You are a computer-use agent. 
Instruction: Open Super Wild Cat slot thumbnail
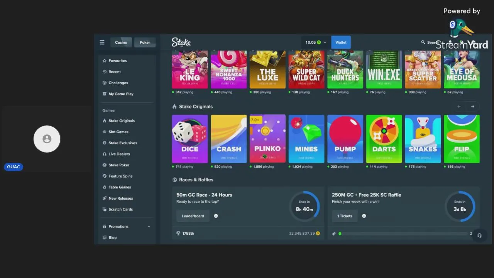(306, 69)
